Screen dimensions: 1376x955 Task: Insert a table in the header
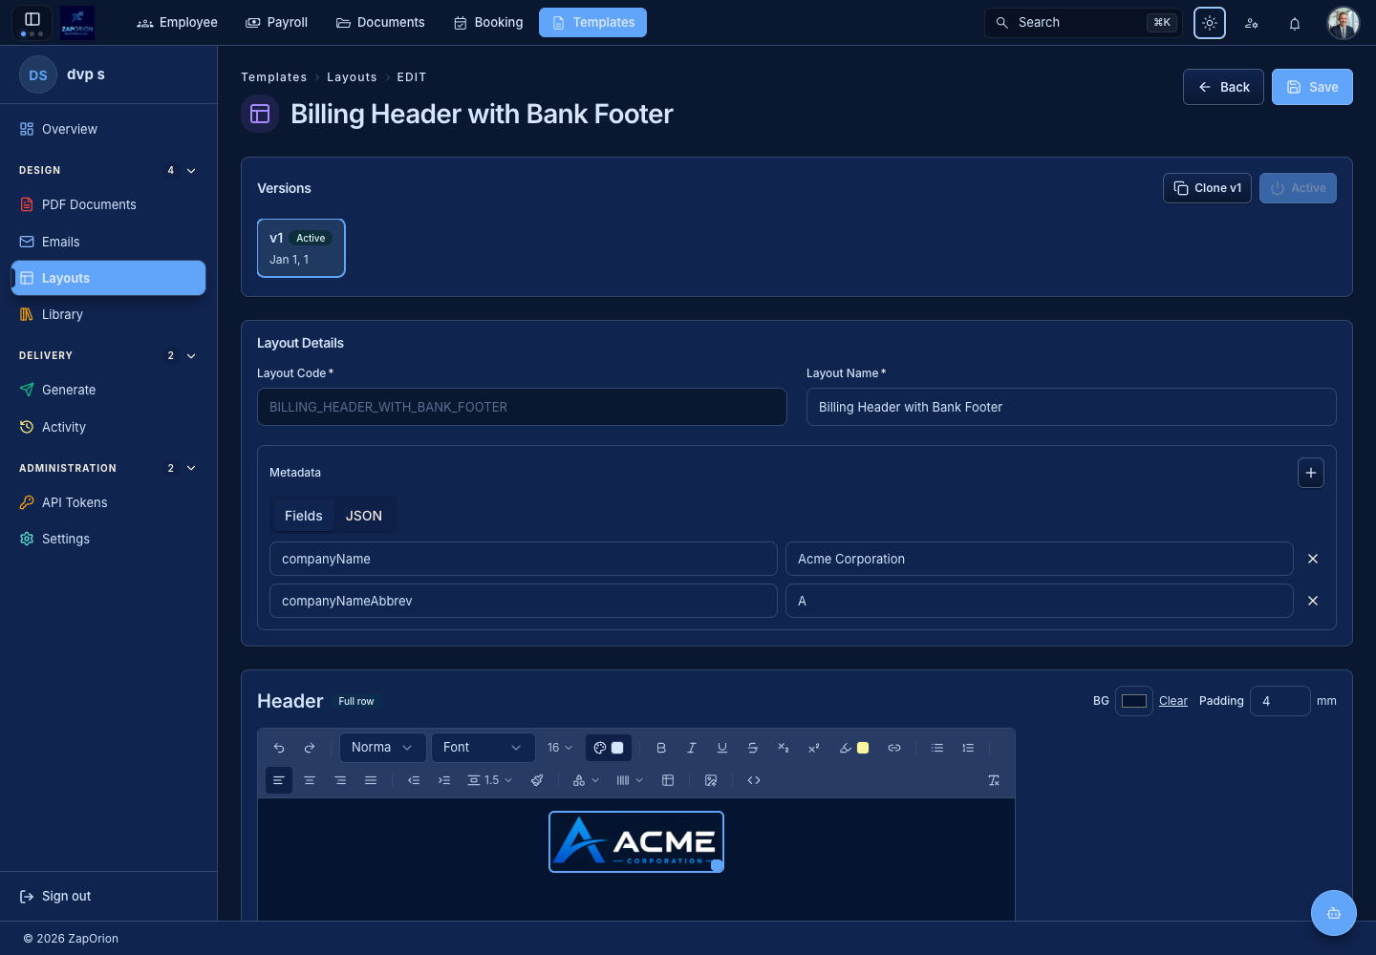(668, 780)
